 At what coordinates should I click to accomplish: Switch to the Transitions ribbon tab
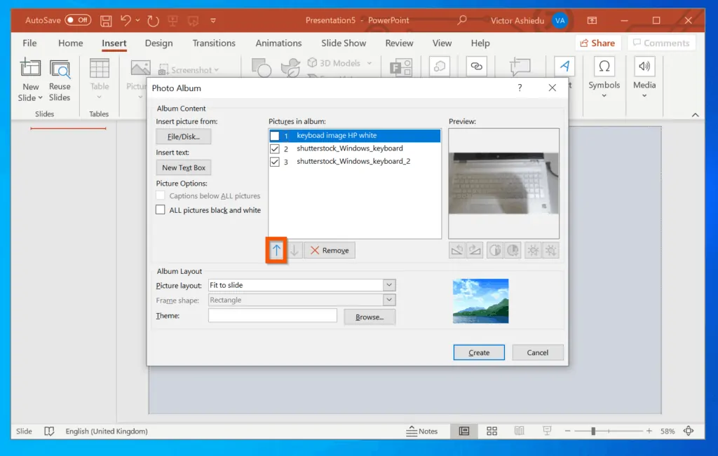214,43
